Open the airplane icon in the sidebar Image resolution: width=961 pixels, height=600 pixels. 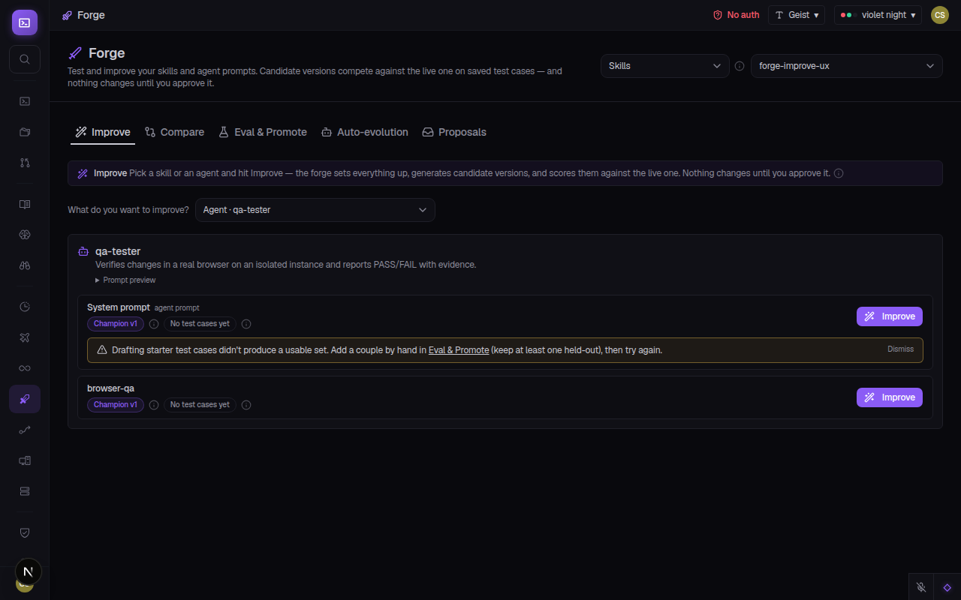click(x=25, y=337)
